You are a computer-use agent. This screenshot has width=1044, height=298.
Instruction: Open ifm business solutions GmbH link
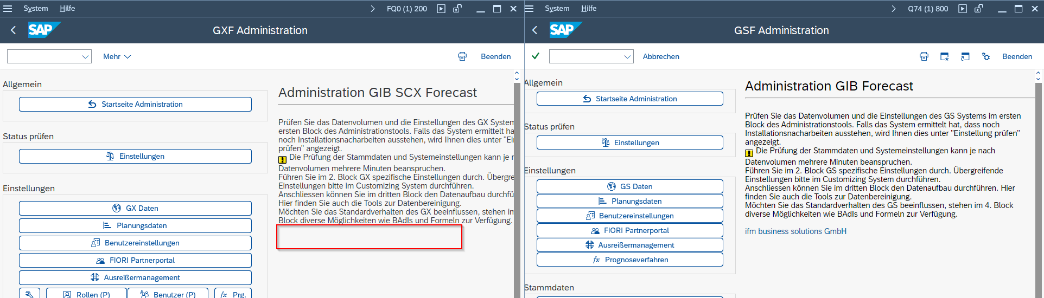(795, 231)
